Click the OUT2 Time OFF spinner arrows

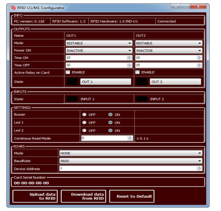200,65
